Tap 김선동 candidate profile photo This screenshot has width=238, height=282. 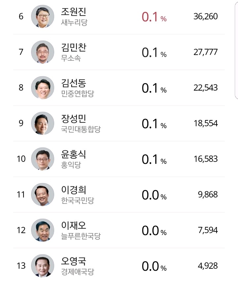point(43,88)
